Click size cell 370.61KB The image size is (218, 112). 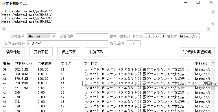pyautogui.click(x=22, y=79)
